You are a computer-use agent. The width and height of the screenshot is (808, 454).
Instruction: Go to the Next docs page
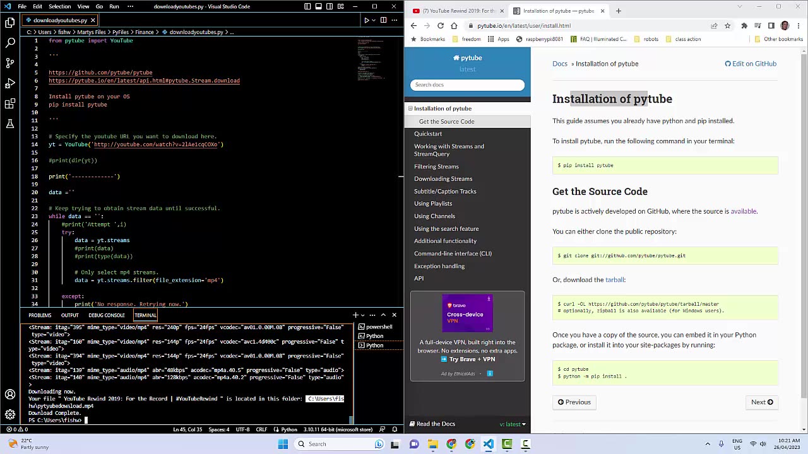(762, 402)
